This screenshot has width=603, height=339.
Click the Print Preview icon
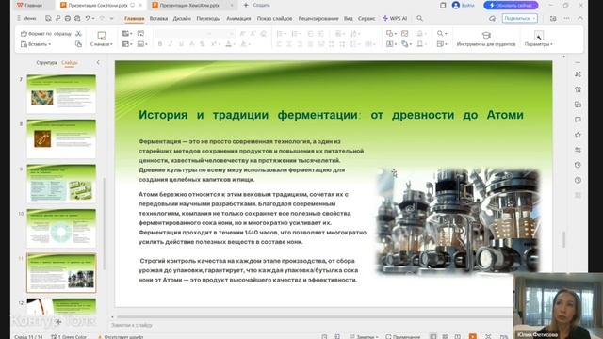(77, 18)
